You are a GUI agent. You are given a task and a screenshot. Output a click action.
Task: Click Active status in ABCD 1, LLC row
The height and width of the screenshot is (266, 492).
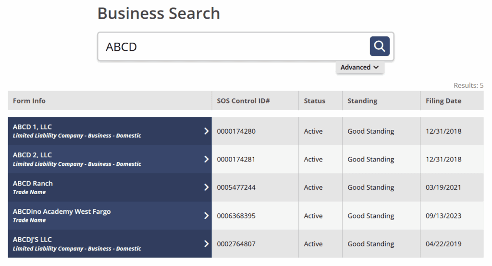(x=313, y=131)
